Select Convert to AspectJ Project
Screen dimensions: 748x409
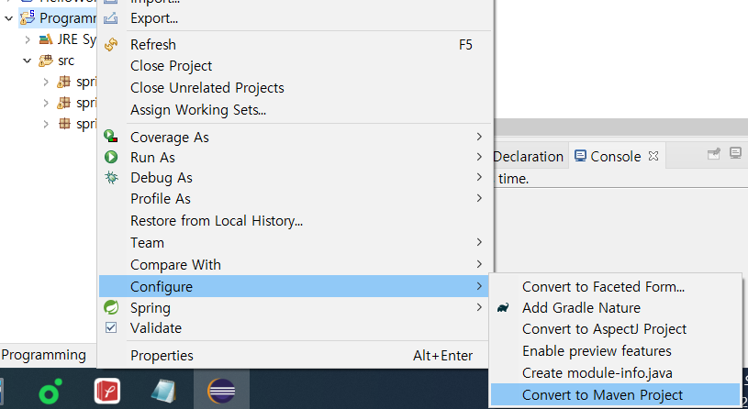point(616,329)
